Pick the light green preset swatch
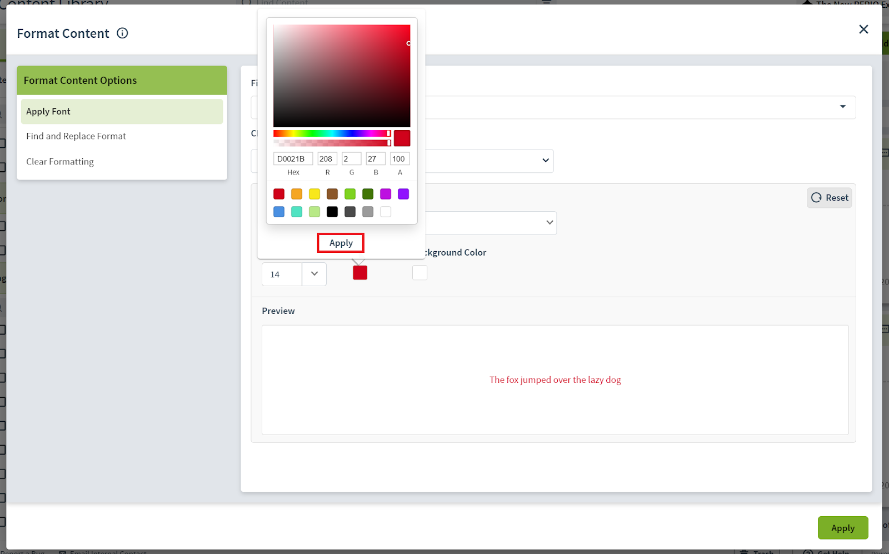889x554 pixels. [350, 194]
